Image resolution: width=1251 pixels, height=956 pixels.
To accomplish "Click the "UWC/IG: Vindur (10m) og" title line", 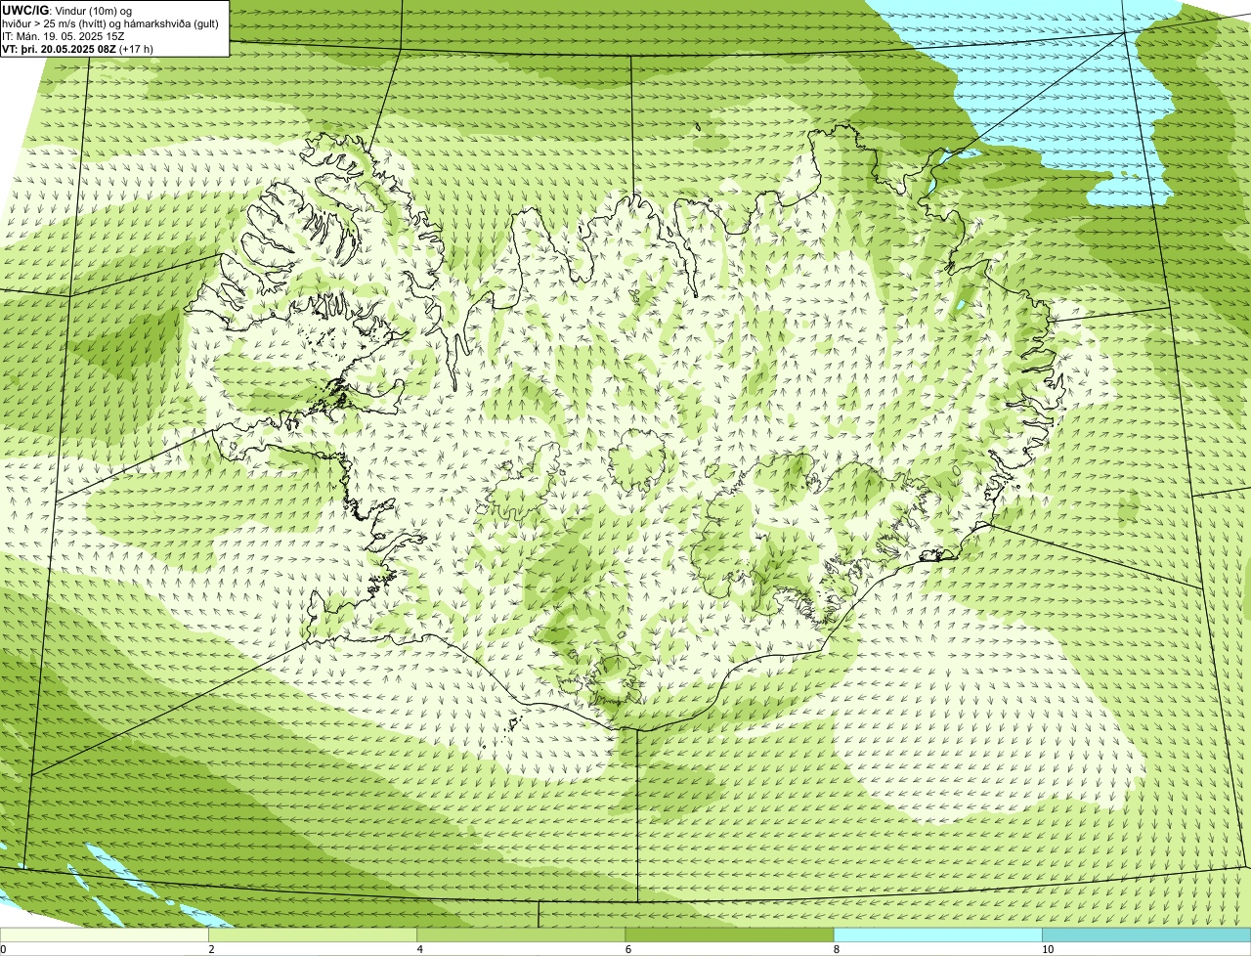I will click(x=67, y=11).
